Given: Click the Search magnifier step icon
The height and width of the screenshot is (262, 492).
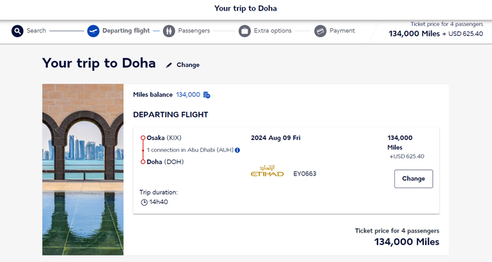Looking at the screenshot, I should [x=18, y=31].
